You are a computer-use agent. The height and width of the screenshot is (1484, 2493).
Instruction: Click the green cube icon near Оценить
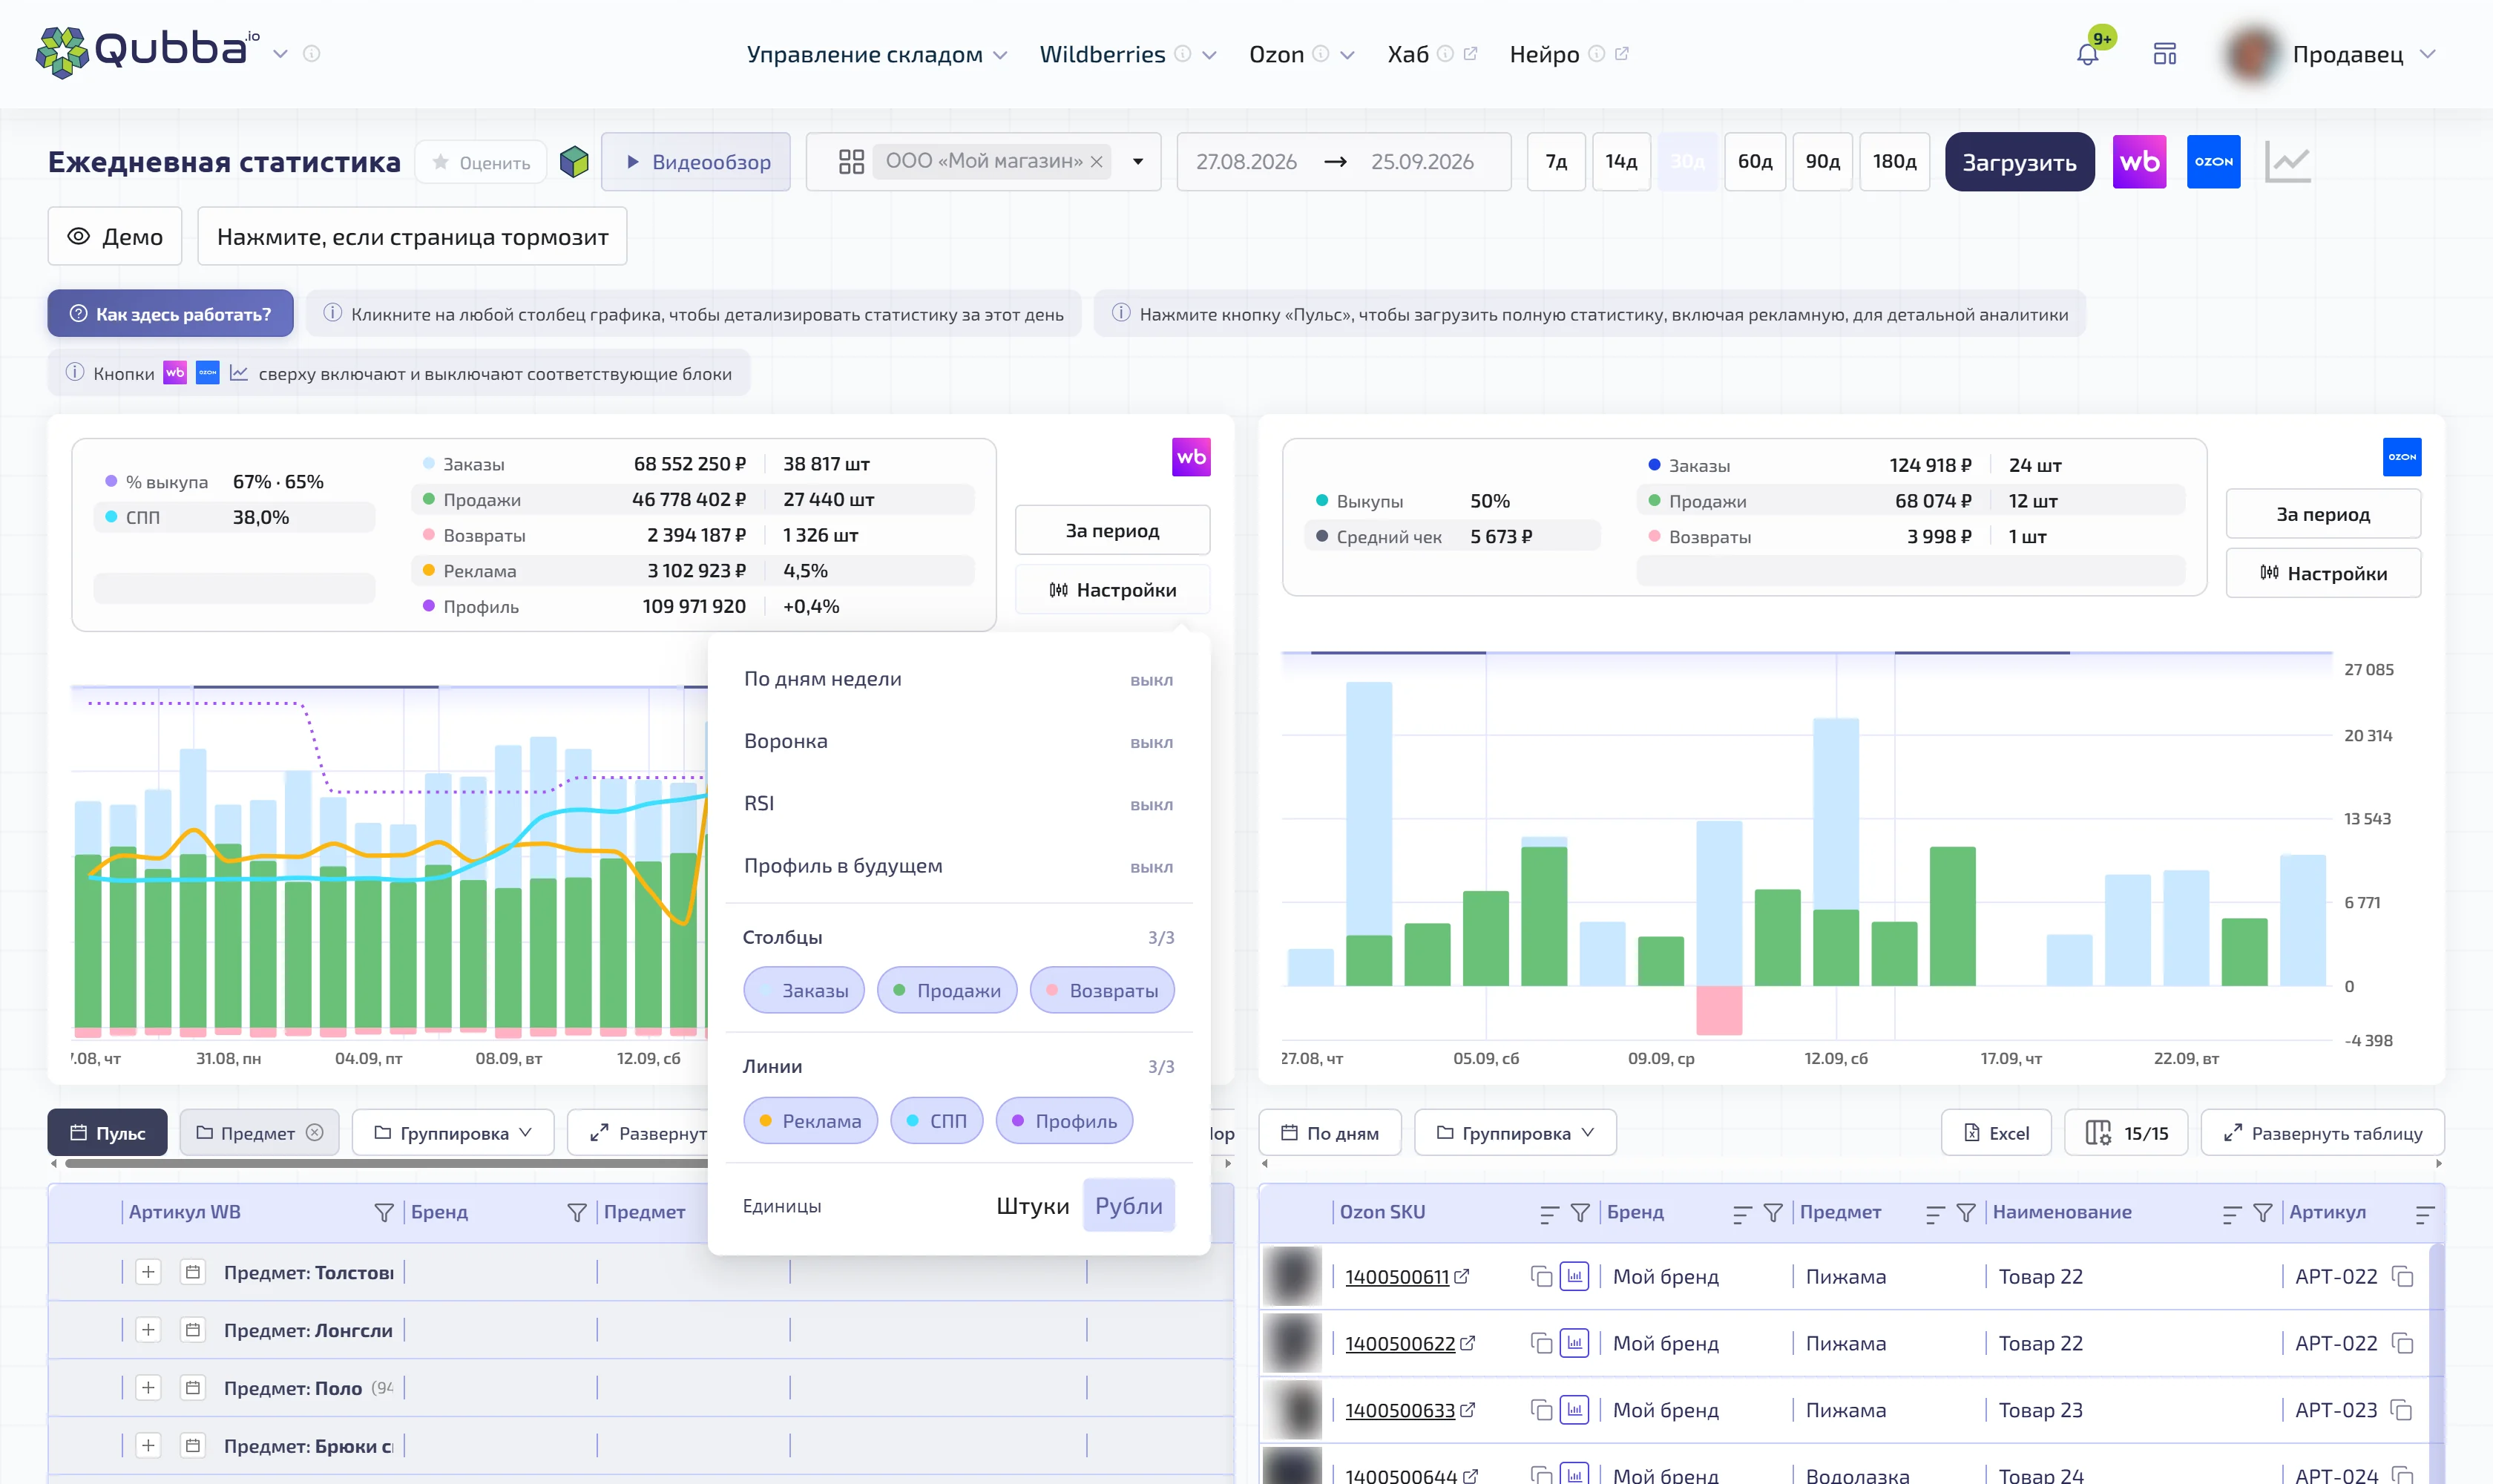pyautogui.click(x=574, y=161)
